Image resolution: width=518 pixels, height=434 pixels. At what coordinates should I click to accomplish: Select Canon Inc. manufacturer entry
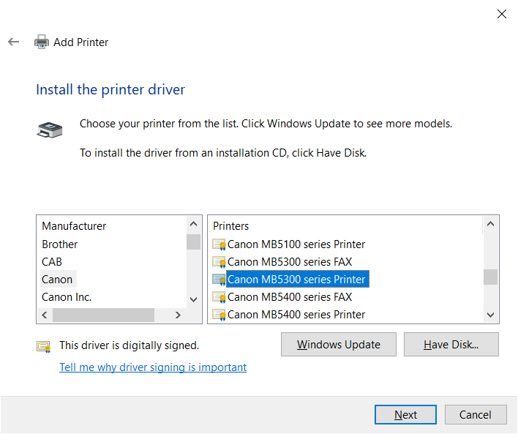click(x=67, y=297)
